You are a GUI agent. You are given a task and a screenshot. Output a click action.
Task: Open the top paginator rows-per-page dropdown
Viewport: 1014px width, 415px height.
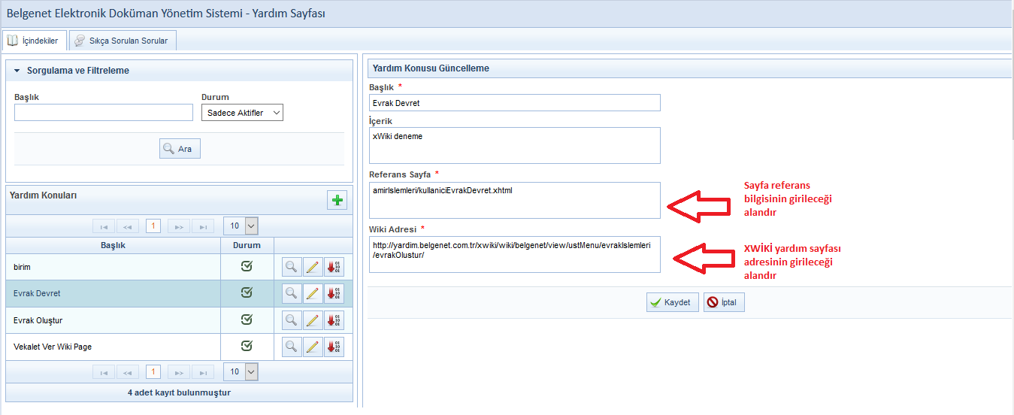pyautogui.click(x=242, y=226)
